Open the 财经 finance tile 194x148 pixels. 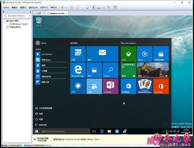coord(129,70)
